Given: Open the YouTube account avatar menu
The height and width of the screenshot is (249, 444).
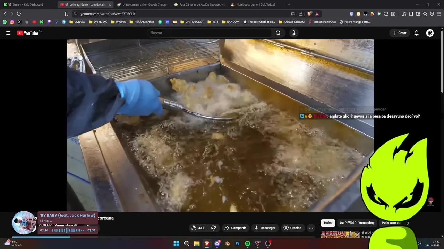Looking at the screenshot, I should (430, 33).
